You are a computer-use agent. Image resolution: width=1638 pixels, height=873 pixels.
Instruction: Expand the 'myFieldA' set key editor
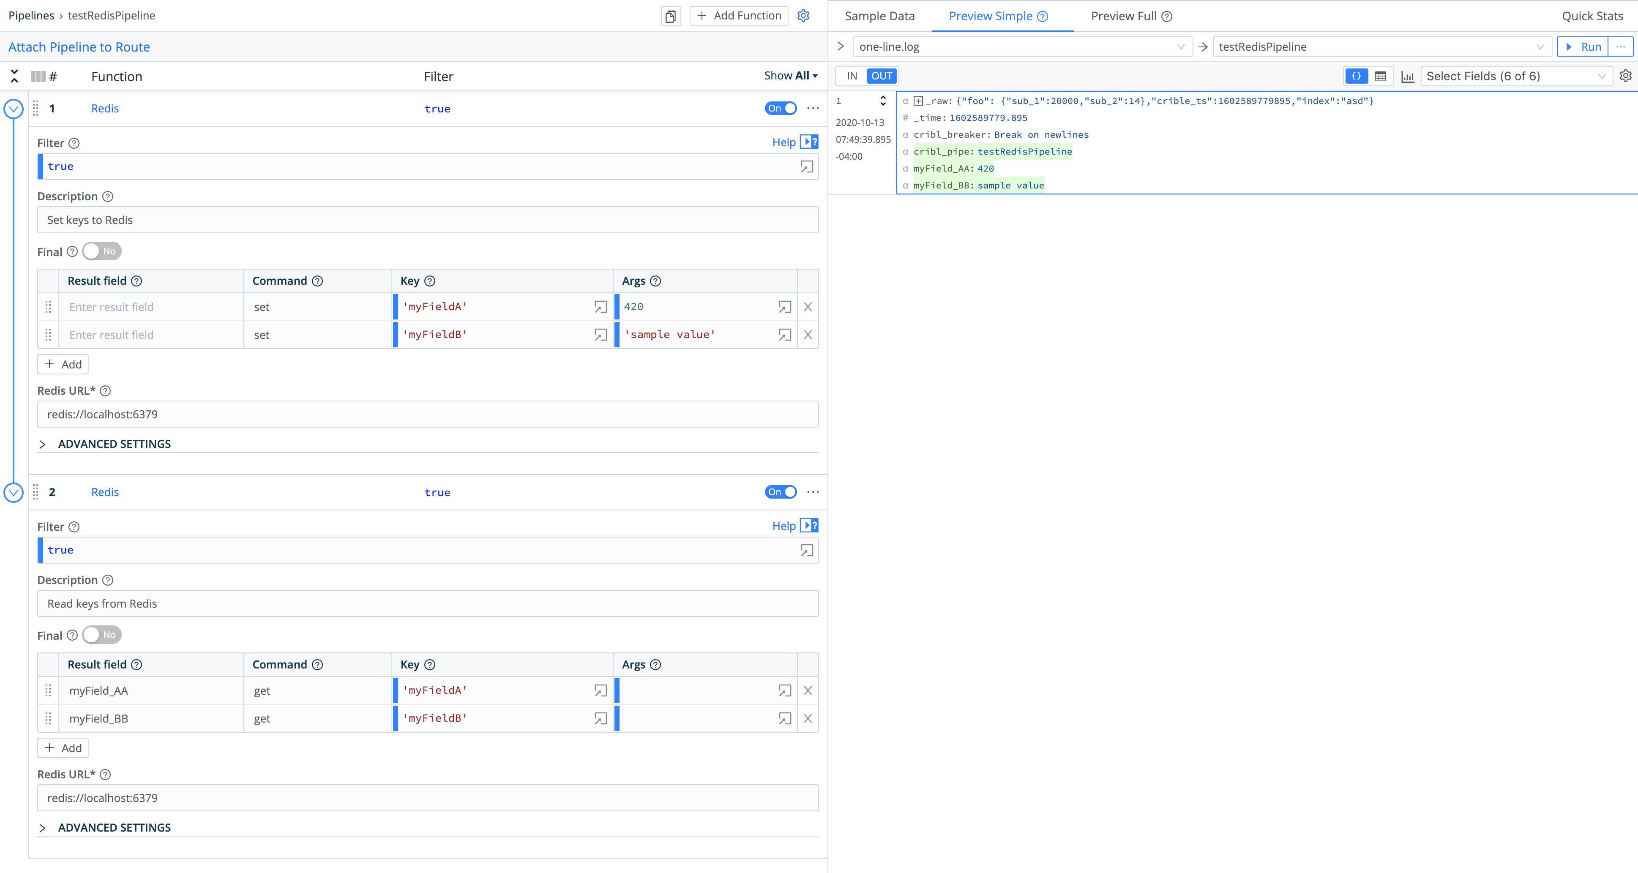point(600,307)
